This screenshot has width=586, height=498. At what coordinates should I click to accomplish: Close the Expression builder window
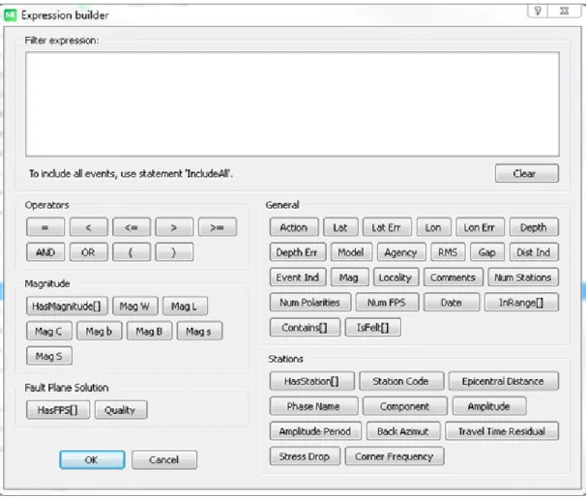tap(565, 11)
